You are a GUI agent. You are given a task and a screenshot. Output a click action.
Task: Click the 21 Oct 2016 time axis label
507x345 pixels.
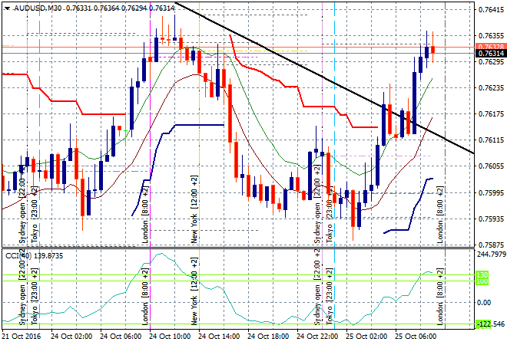(22, 337)
